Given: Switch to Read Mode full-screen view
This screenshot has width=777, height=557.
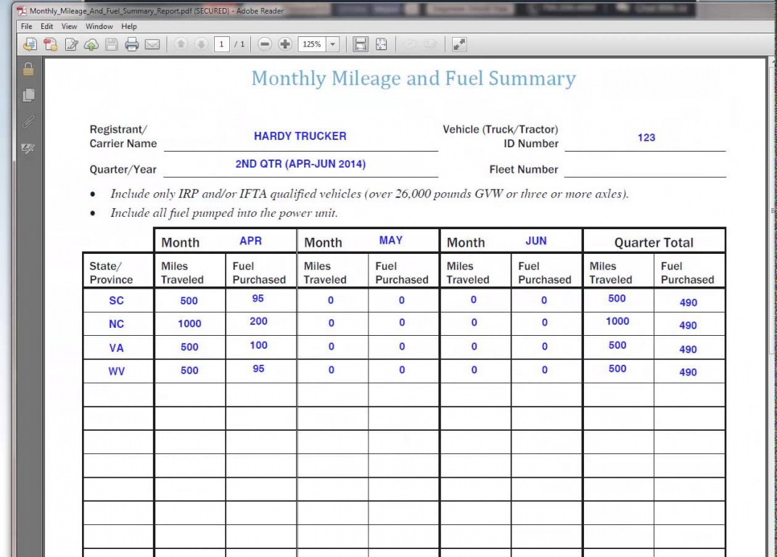Looking at the screenshot, I should click(459, 44).
